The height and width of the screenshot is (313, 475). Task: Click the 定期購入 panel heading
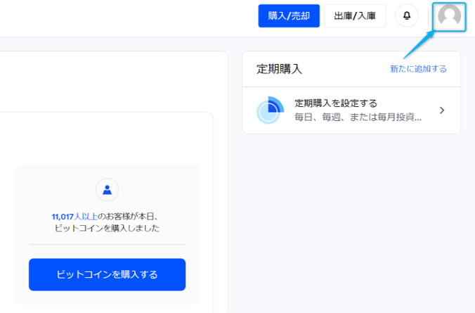(279, 69)
